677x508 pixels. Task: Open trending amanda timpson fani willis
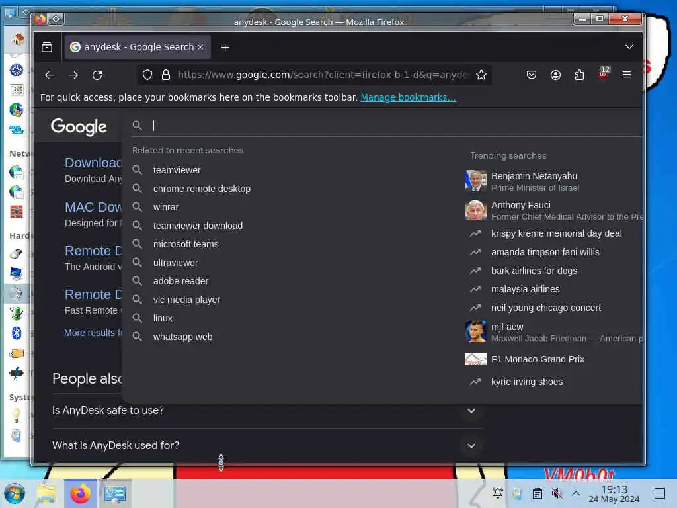click(x=545, y=252)
